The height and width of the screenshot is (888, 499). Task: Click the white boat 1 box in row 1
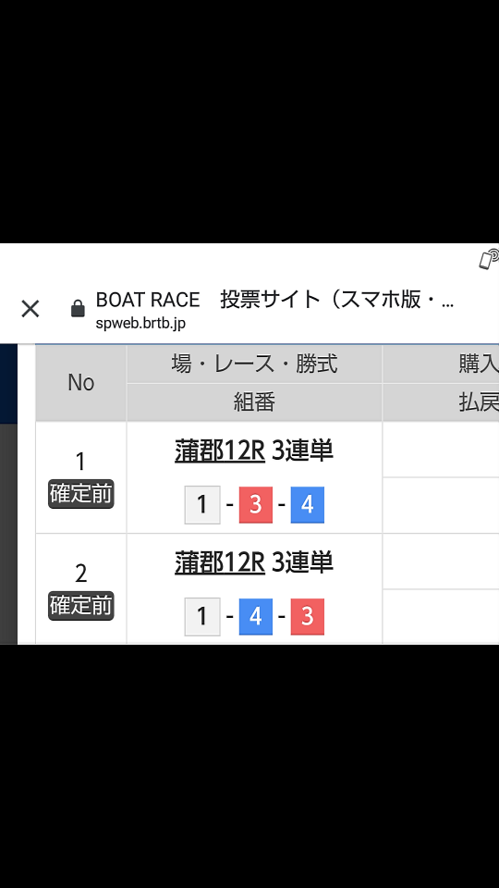(202, 505)
